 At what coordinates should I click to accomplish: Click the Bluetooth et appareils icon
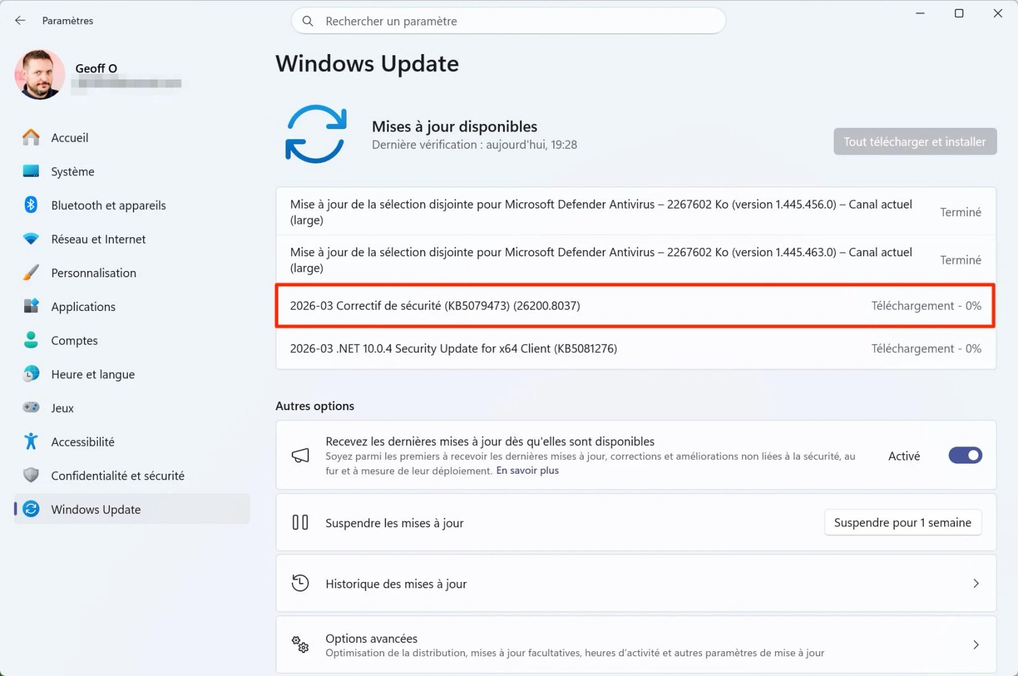31,205
